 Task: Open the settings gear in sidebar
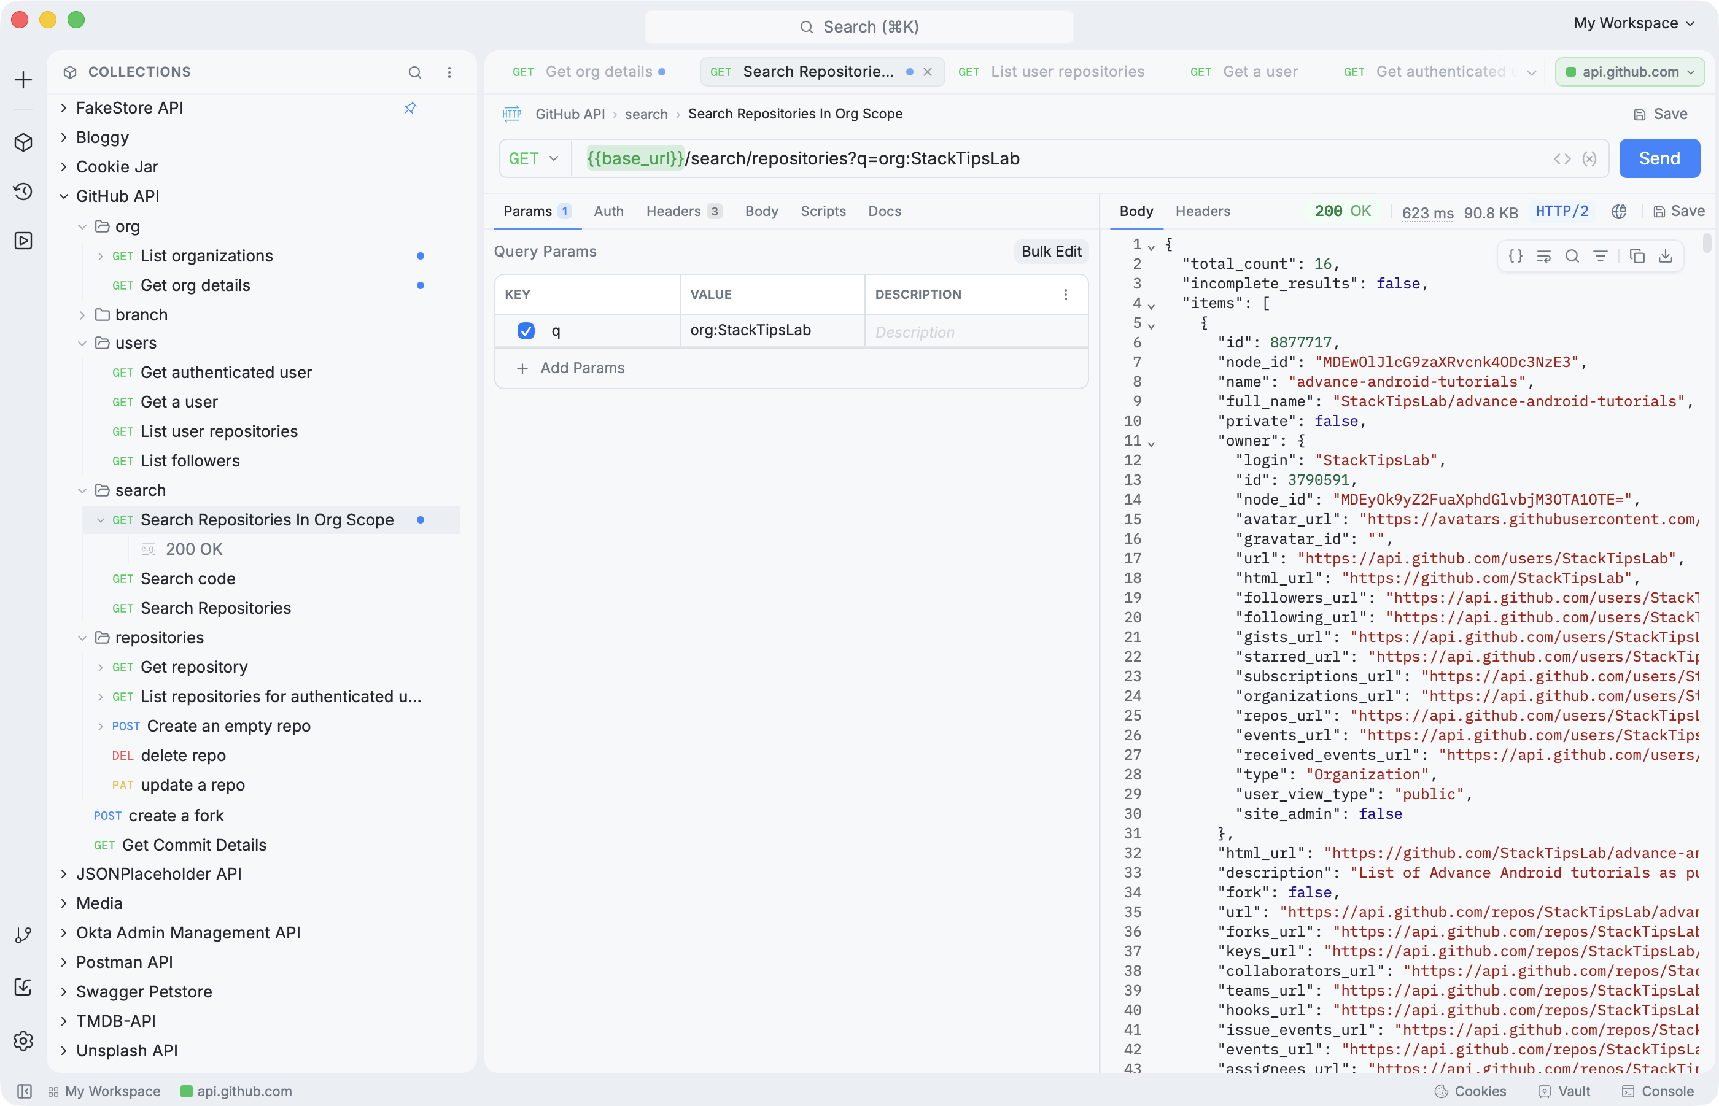pyautogui.click(x=23, y=1041)
